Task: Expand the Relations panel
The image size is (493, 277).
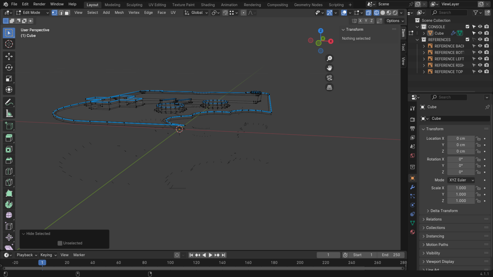Action: point(434,219)
